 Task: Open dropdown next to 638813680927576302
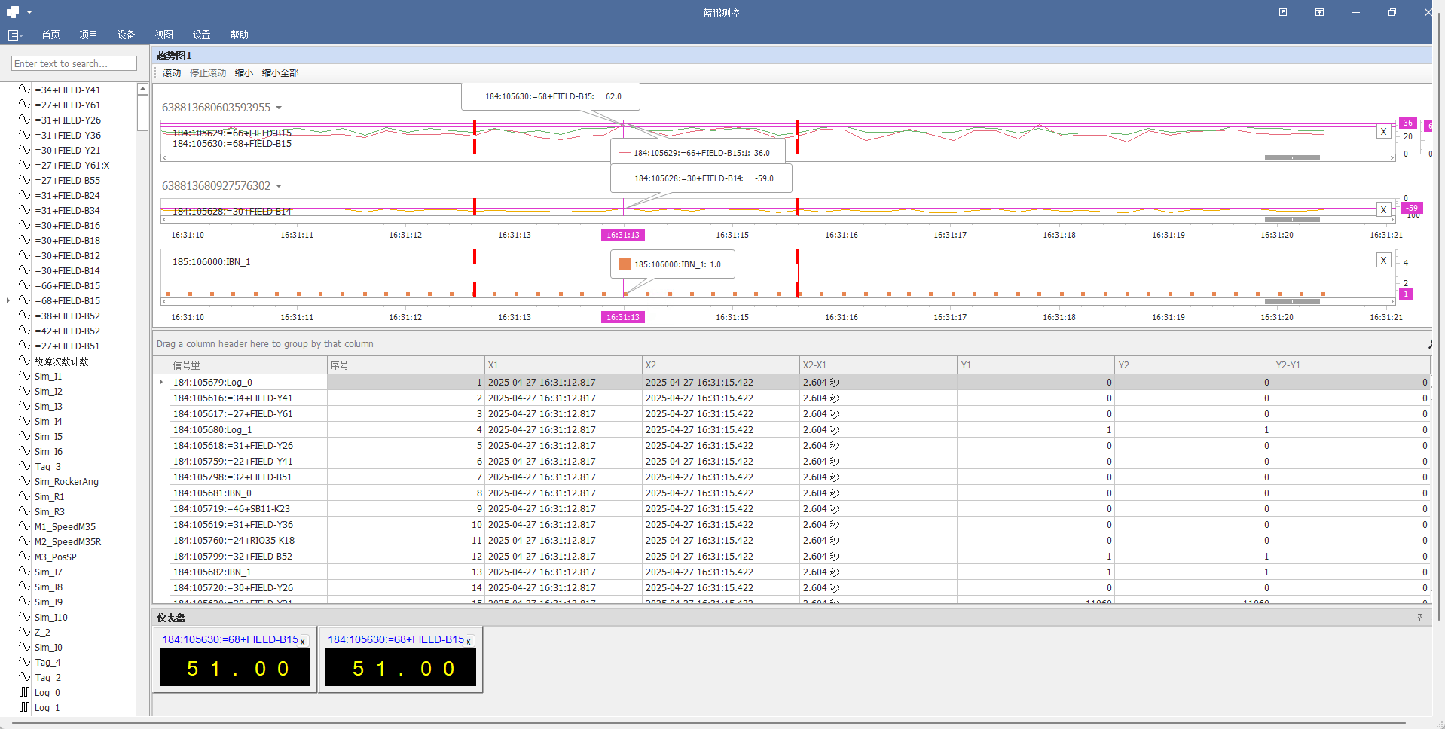pyautogui.click(x=279, y=186)
